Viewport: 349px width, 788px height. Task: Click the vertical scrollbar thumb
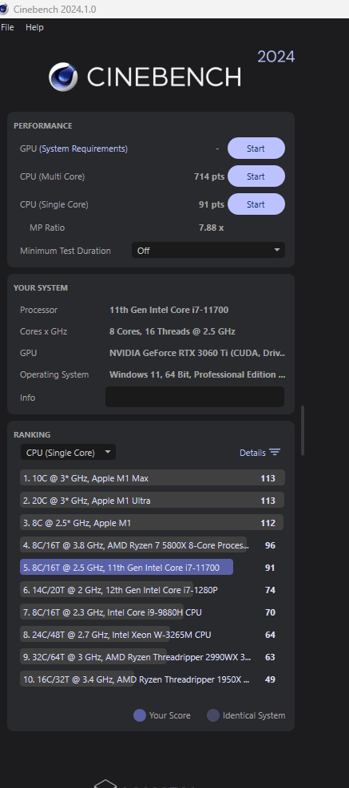click(303, 430)
